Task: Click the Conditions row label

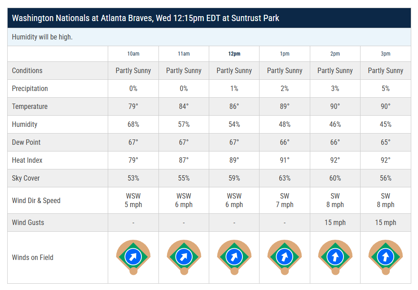Action: [27, 71]
